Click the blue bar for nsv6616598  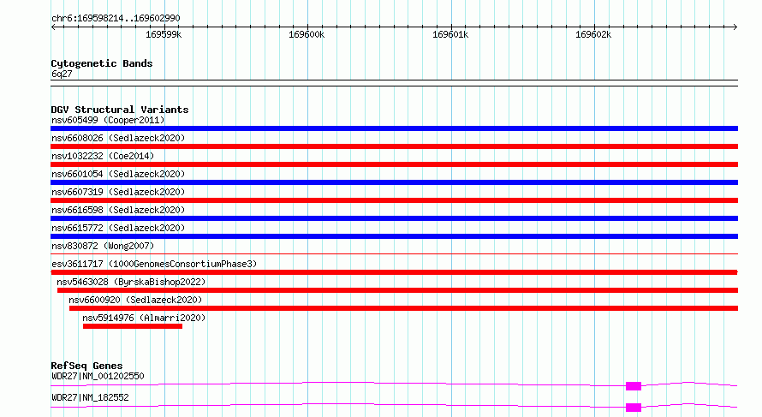(394, 218)
